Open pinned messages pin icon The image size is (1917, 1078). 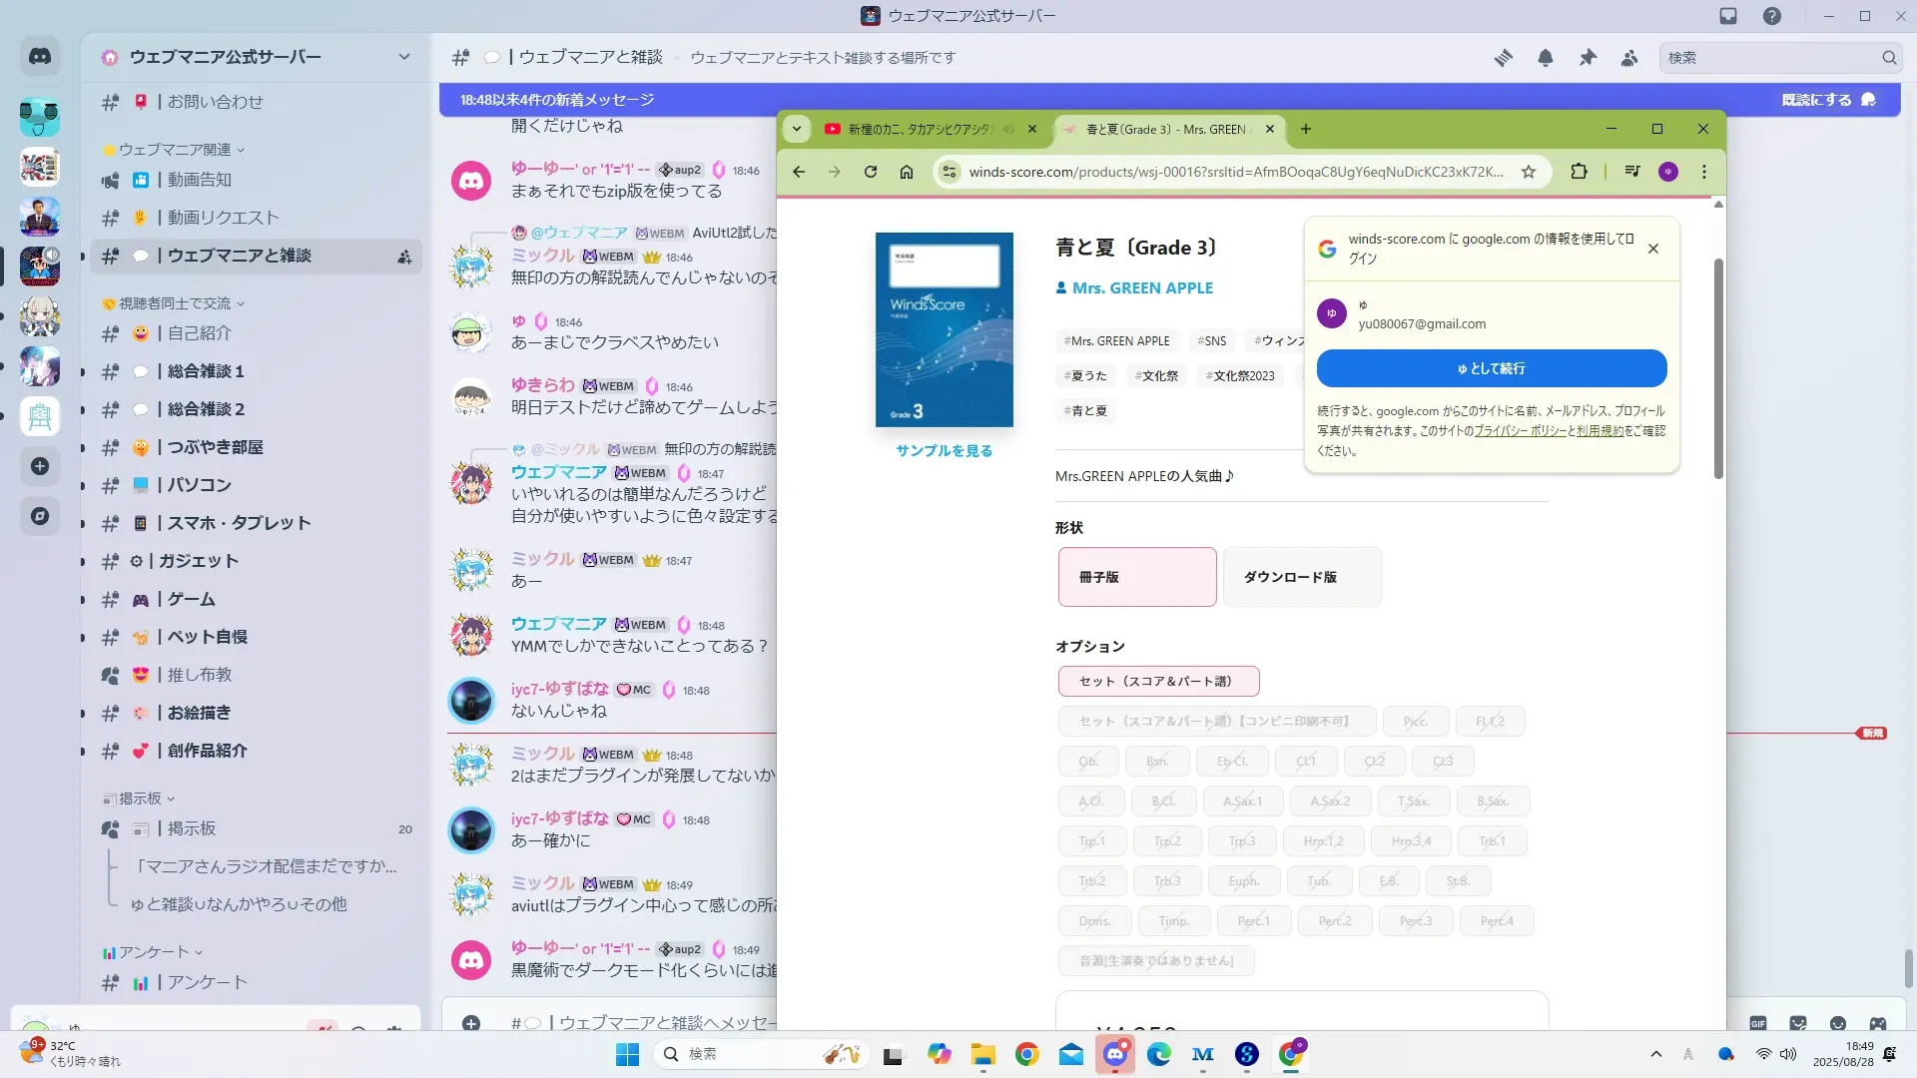pyautogui.click(x=1588, y=58)
